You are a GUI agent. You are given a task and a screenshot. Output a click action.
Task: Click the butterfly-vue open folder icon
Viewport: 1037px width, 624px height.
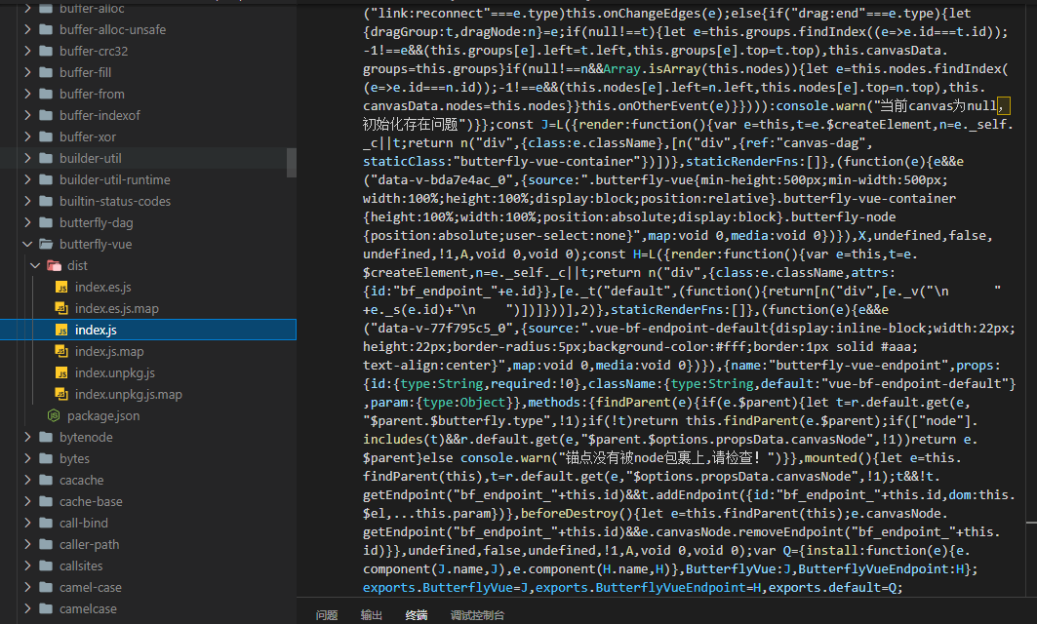46,244
